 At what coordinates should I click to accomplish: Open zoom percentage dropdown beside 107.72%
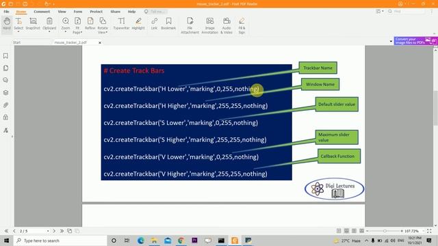(423, 231)
